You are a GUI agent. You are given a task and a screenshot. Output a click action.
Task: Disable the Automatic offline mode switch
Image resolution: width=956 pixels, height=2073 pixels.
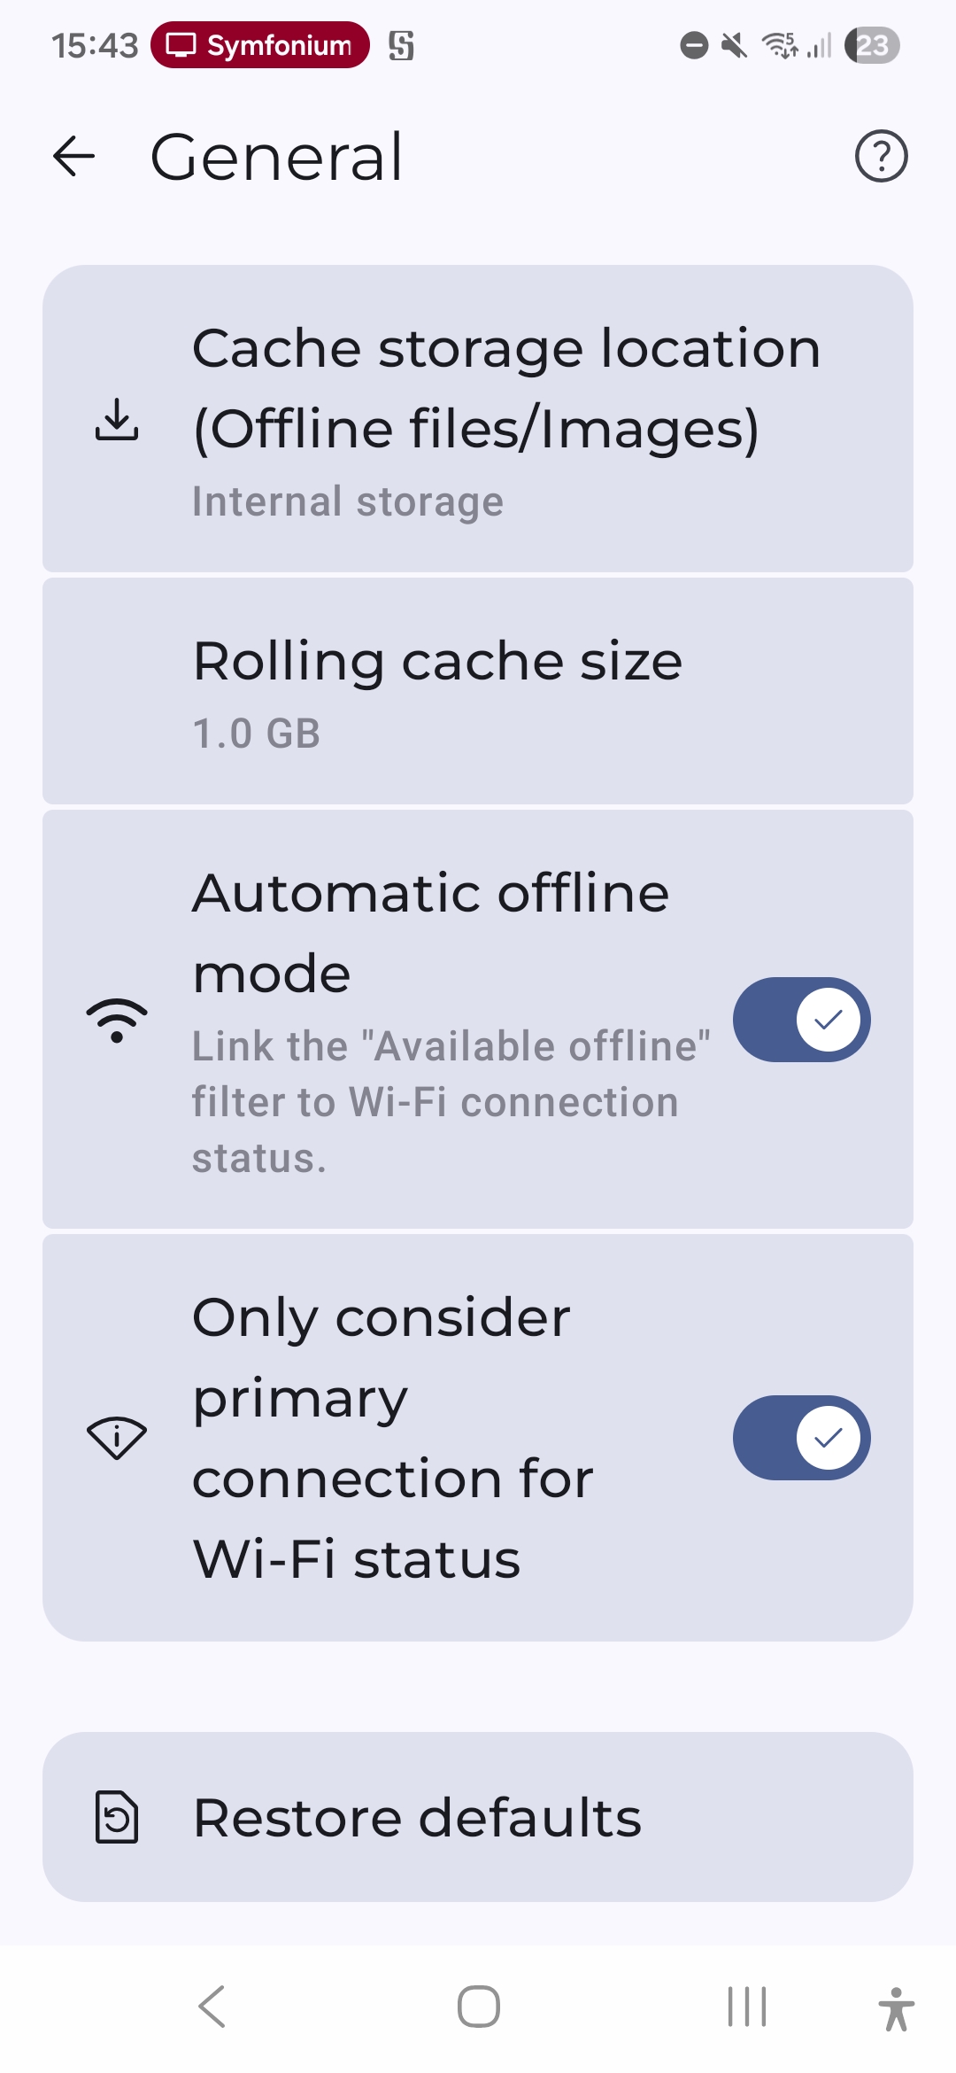pos(801,1020)
